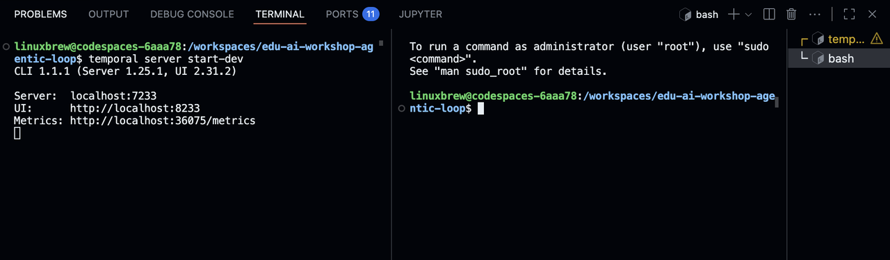
Task: Click the right terminal prompt decoration circle
Action: tap(402, 108)
